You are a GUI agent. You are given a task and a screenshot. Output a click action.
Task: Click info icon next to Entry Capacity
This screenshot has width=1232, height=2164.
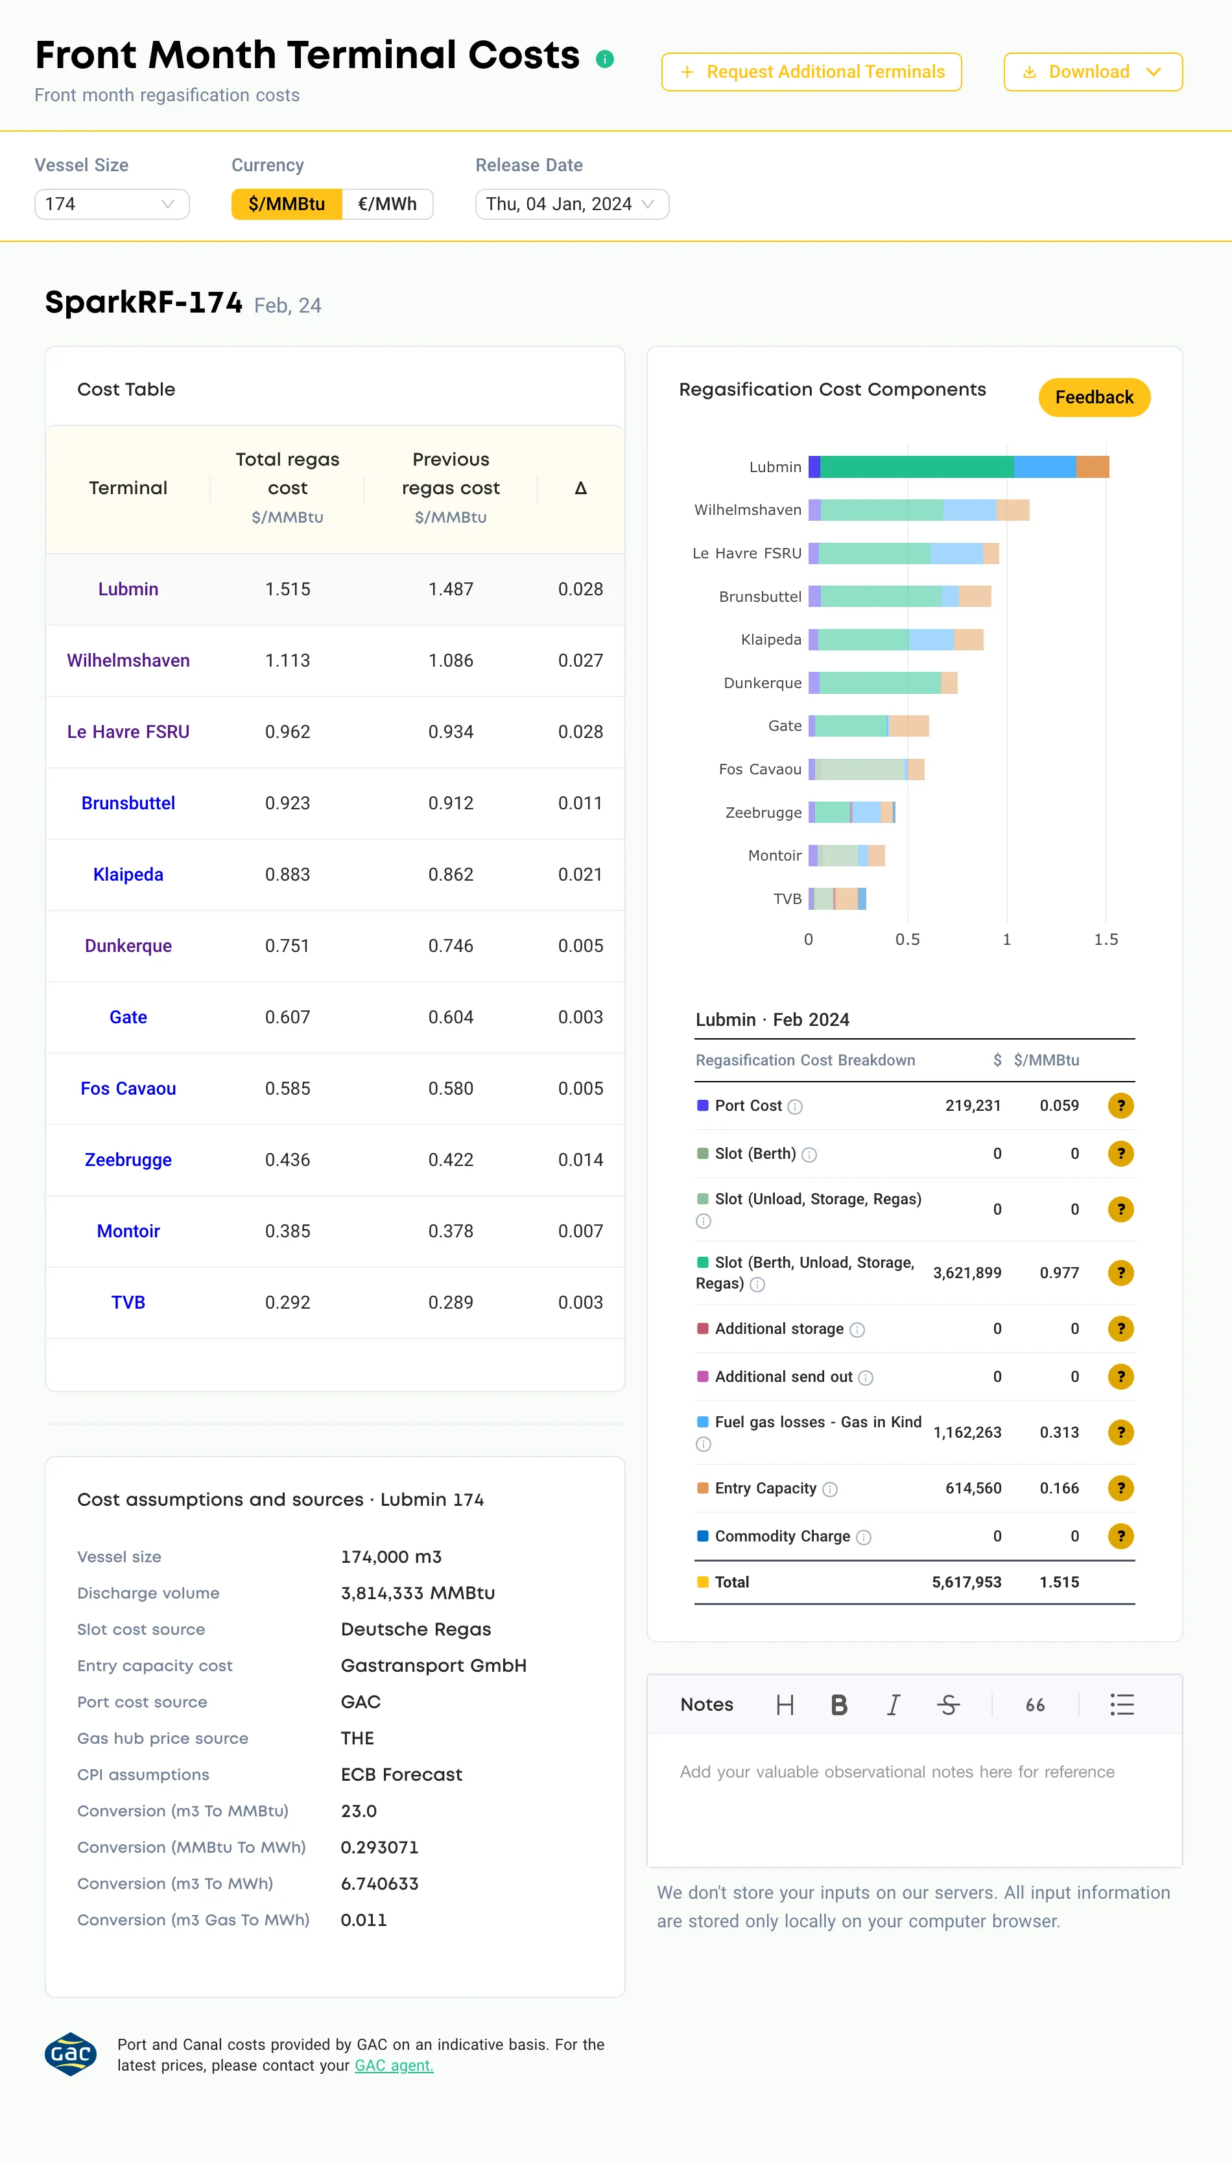[x=830, y=1489]
